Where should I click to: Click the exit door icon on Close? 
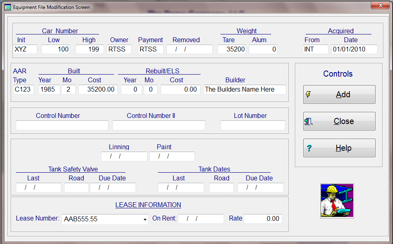click(x=308, y=121)
